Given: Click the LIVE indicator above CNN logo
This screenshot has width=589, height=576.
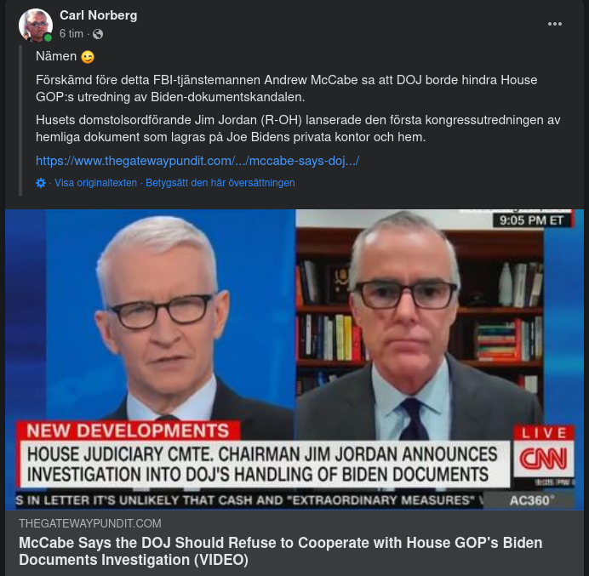Looking at the screenshot, I should [544, 433].
